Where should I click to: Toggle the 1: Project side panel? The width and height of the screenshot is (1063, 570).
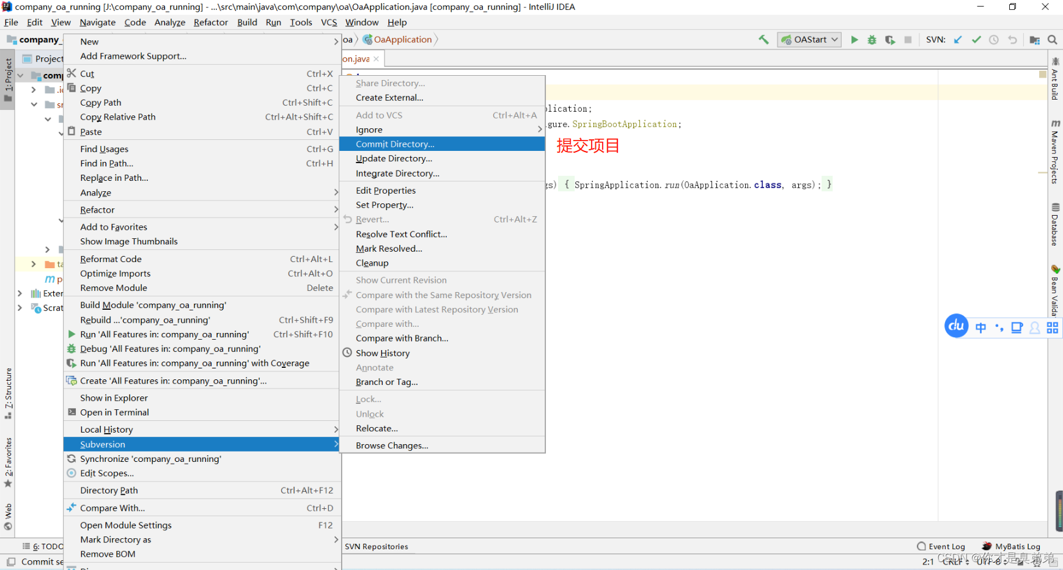pos(8,79)
